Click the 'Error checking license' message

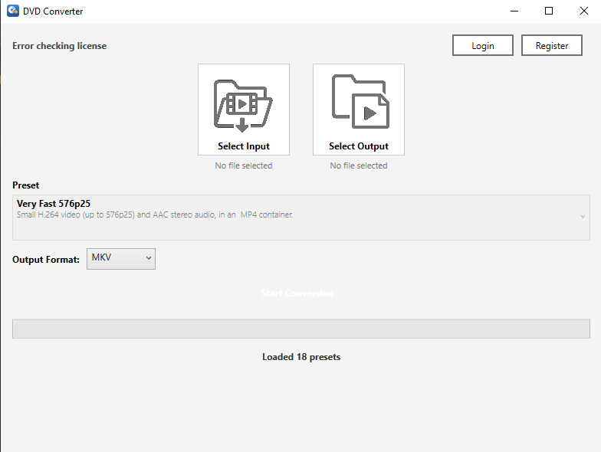tap(60, 46)
